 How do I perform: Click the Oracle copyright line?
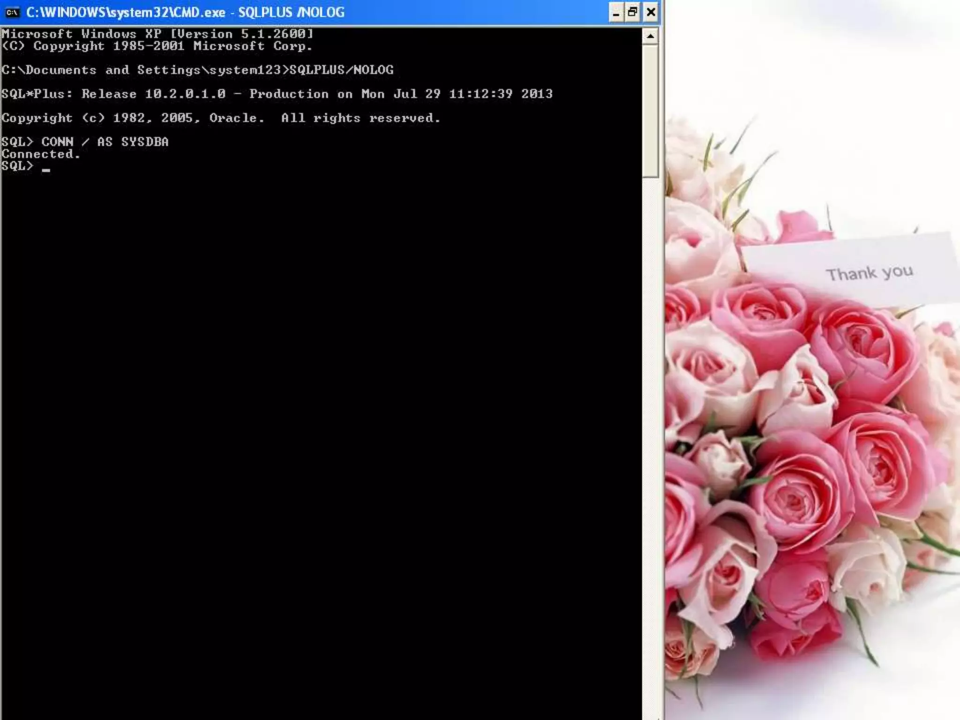[220, 118]
